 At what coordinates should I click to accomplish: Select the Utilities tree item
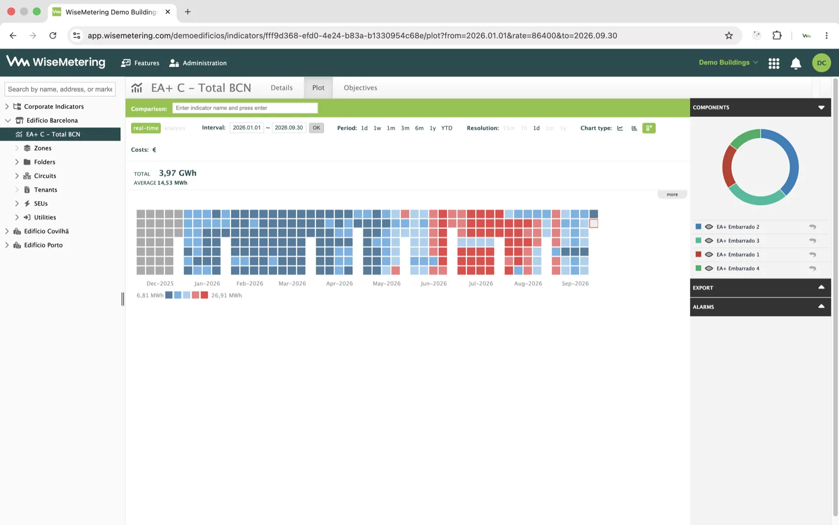pyautogui.click(x=45, y=217)
